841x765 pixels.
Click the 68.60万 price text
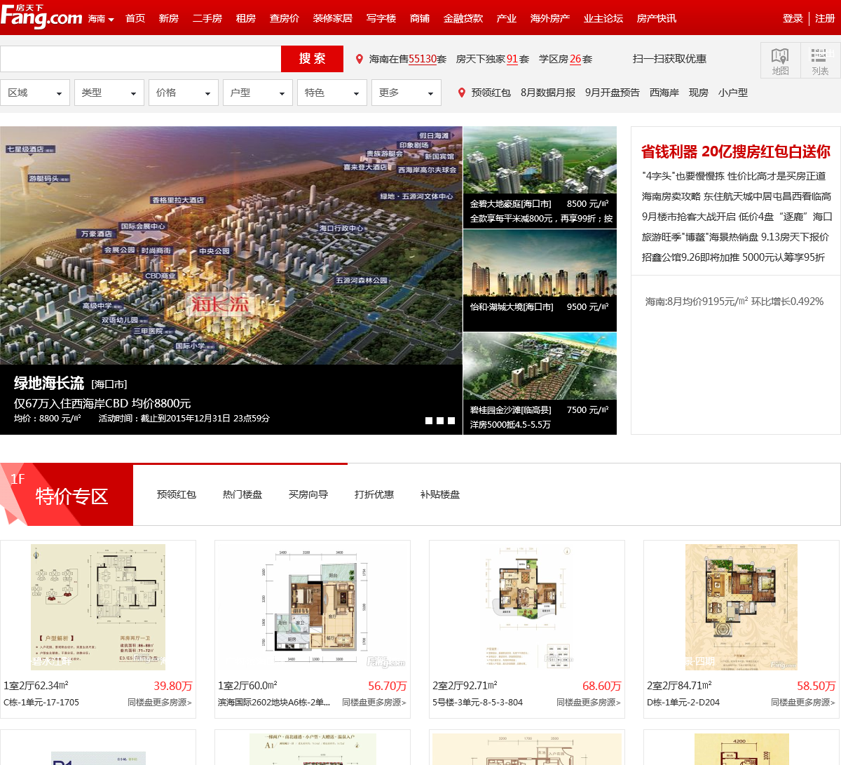pyautogui.click(x=602, y=686)
